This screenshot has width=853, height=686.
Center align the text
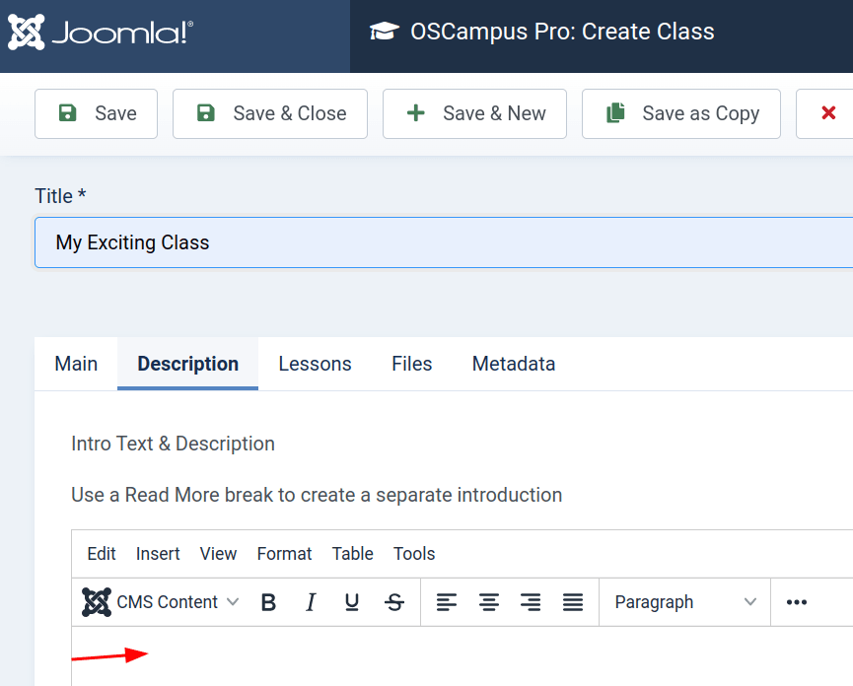489,602
